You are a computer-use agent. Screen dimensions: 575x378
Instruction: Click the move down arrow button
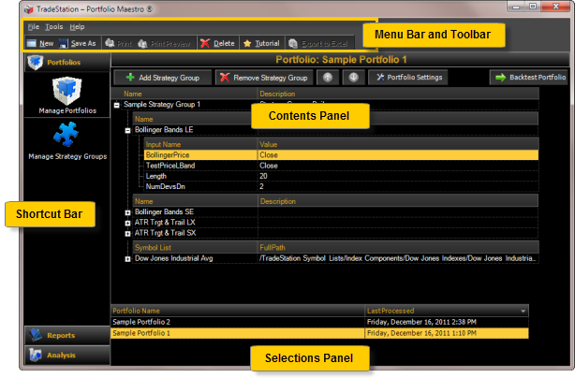[353, 78]
